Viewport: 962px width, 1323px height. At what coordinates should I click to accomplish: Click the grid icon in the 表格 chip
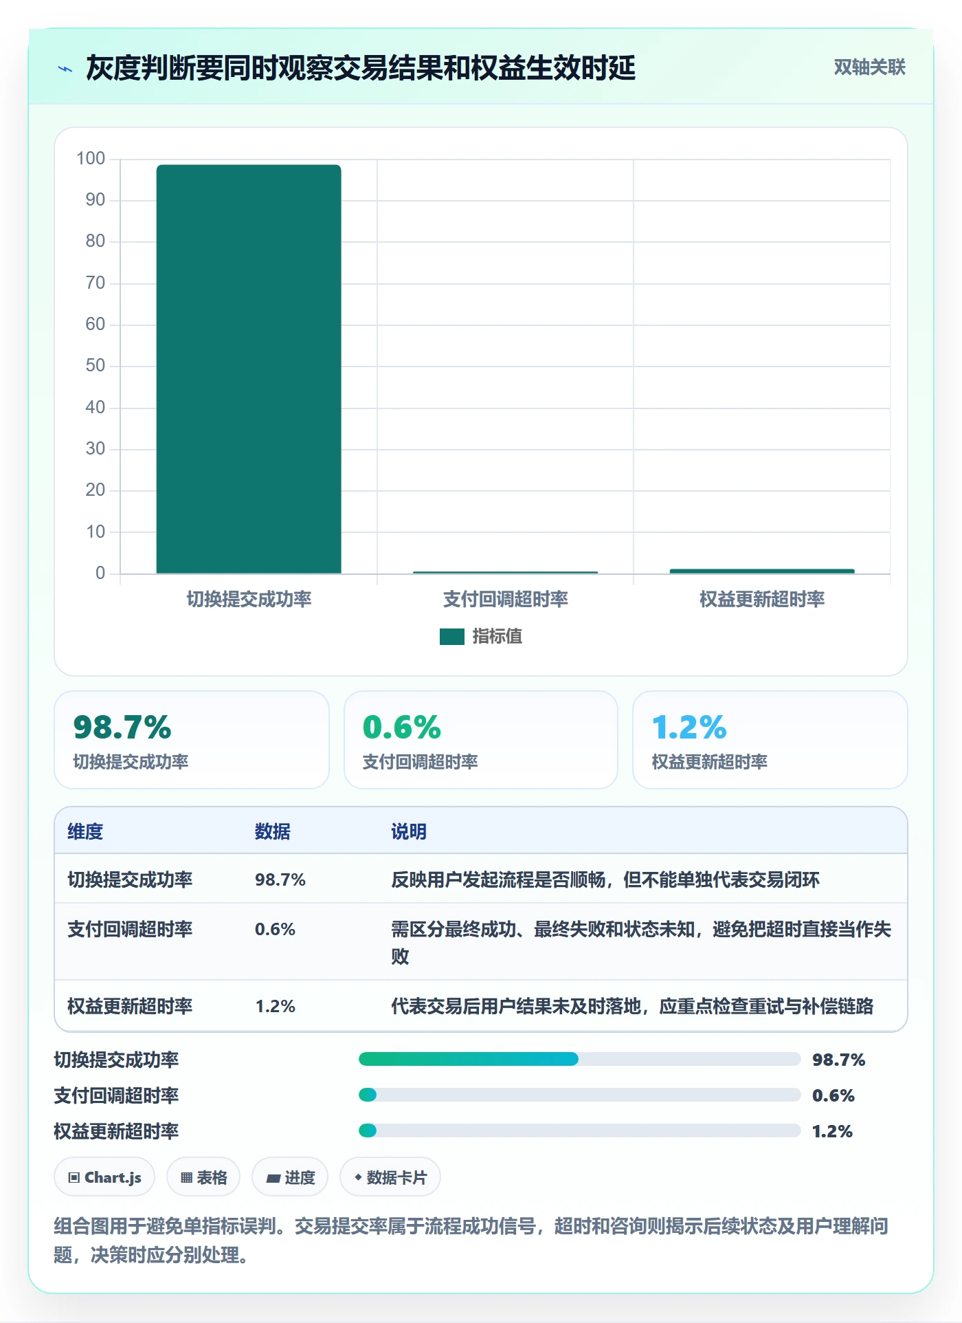click(186, 1177)
